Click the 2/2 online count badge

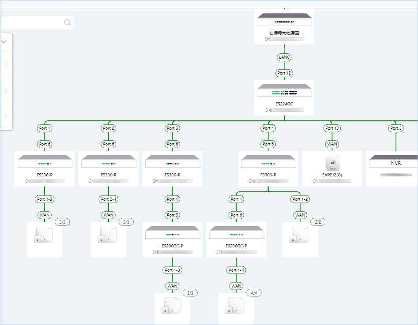(318, 222)
